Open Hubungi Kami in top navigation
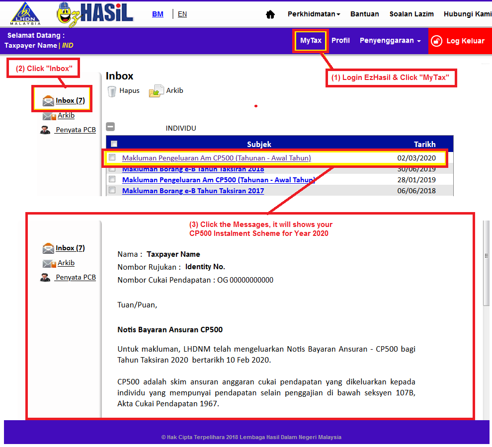Screen dimensions: 492x447 tap(468, 14)
